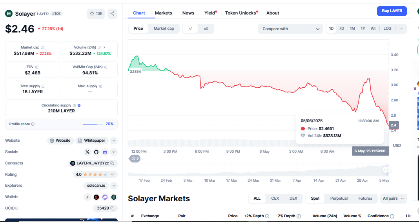Click the timeline range slider handle

pyautogui.click(x=387, y=170)
